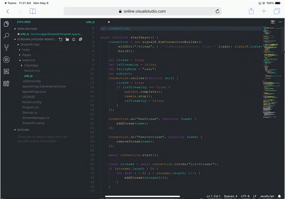Create a new file in STREAMR project
Screen dimensions: 285x199
(x=60, y=39)
